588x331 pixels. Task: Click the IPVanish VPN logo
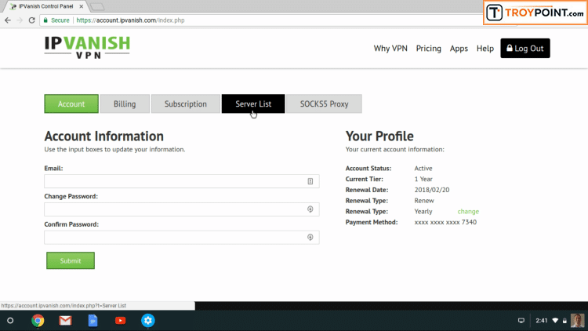(87, 47)
